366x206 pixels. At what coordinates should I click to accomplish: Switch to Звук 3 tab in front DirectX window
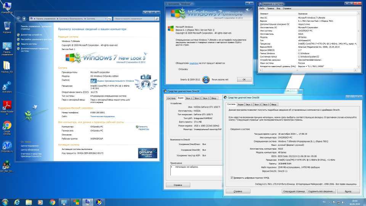[266, 105]
